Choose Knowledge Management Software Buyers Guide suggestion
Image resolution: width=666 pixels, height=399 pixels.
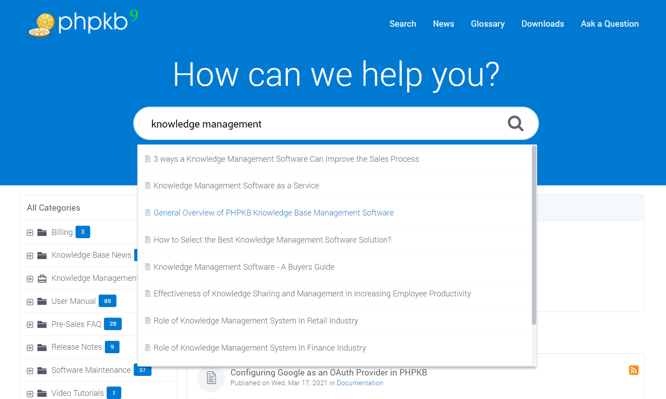243,267
